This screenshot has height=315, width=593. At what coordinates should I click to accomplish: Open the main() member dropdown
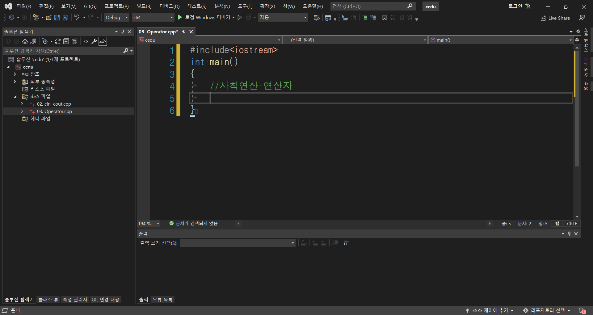pyautogui.click(x=501, y=40)
